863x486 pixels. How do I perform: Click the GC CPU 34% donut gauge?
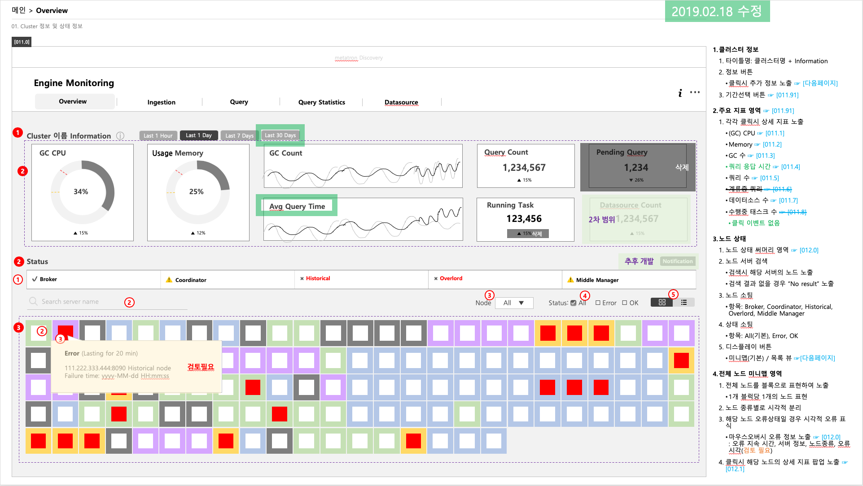tap(82, 191)
